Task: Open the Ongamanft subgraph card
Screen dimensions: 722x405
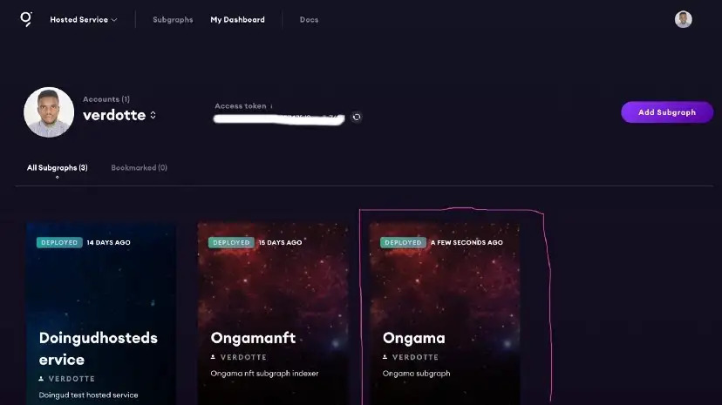Action: [x=273, y=314]
